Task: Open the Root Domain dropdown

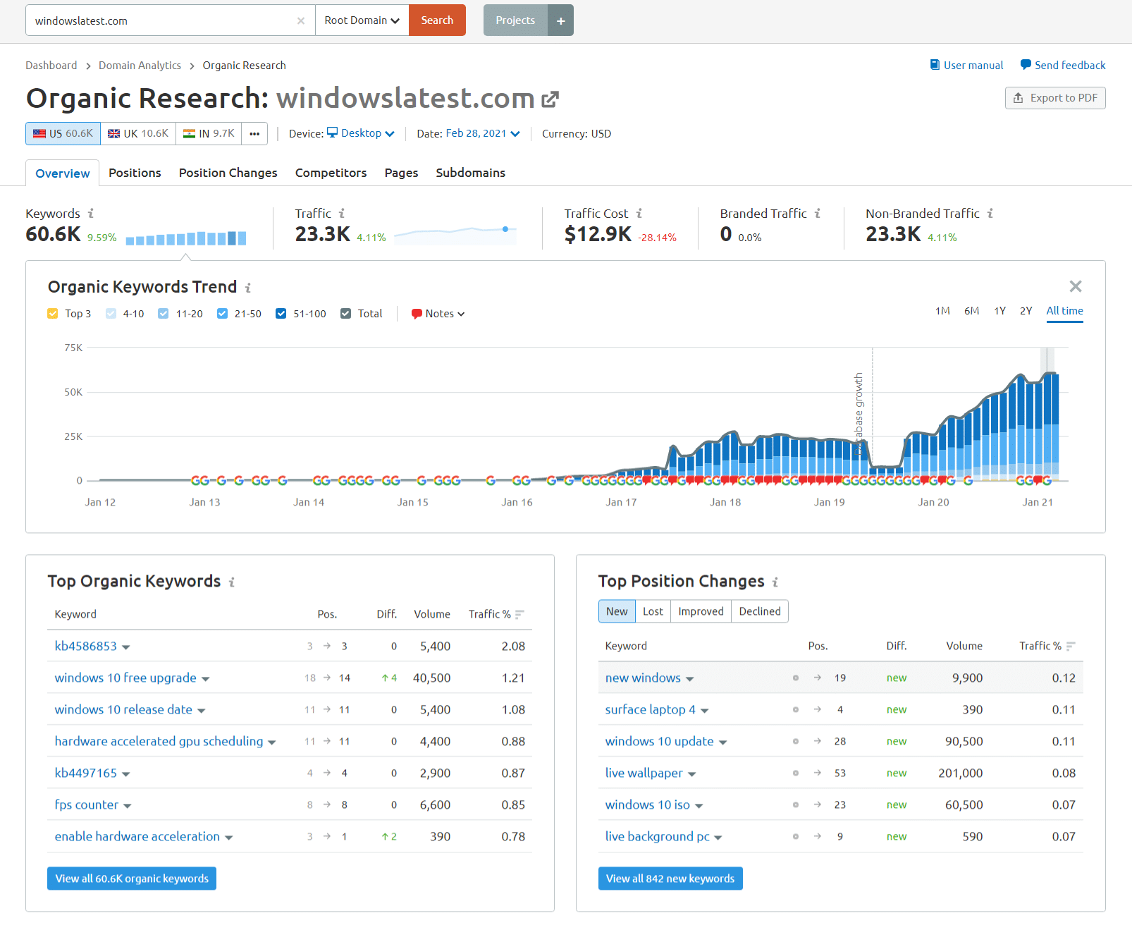Action: click(362, 20)
